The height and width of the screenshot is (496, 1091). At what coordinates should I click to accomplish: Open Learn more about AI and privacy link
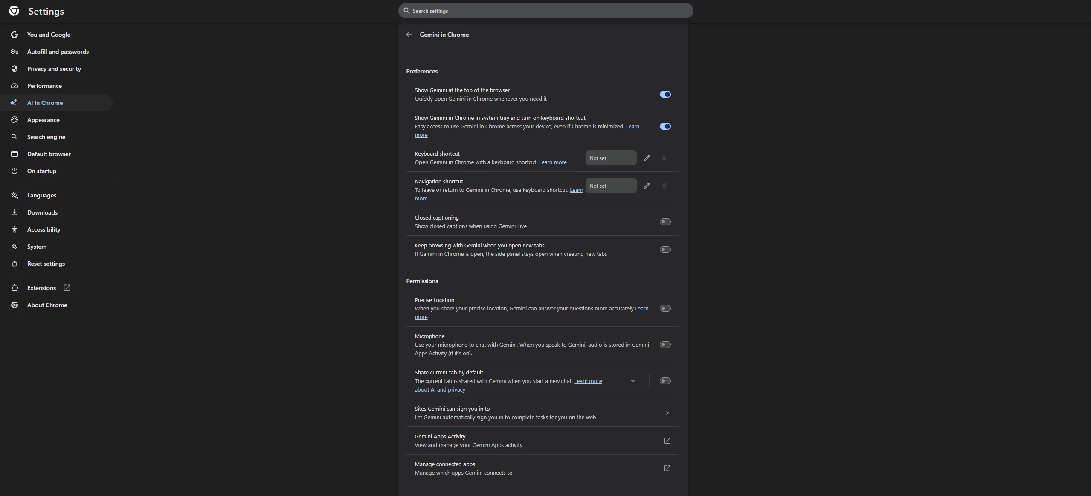[x=588, y=381]
